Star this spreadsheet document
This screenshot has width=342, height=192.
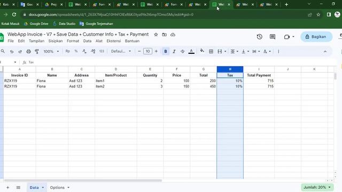(x=156, y=35)
